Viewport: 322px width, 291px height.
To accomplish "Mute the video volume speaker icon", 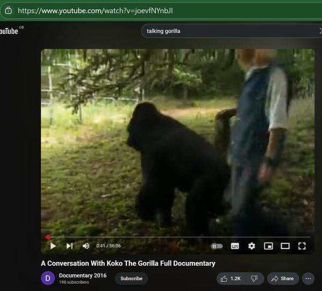I will click(86, 246).
